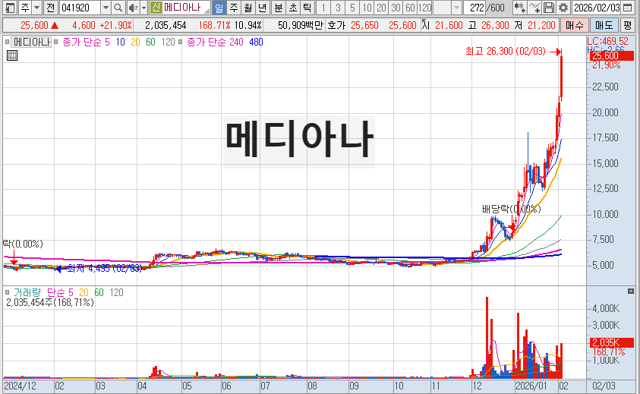The width and height of the screenshot is (640, 394).
Task: Select the top-toolbar 10 interval button
Action: pos(367,8)
